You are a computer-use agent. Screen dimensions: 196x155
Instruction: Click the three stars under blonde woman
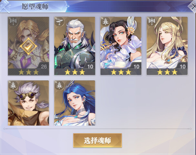click(167, 72)
